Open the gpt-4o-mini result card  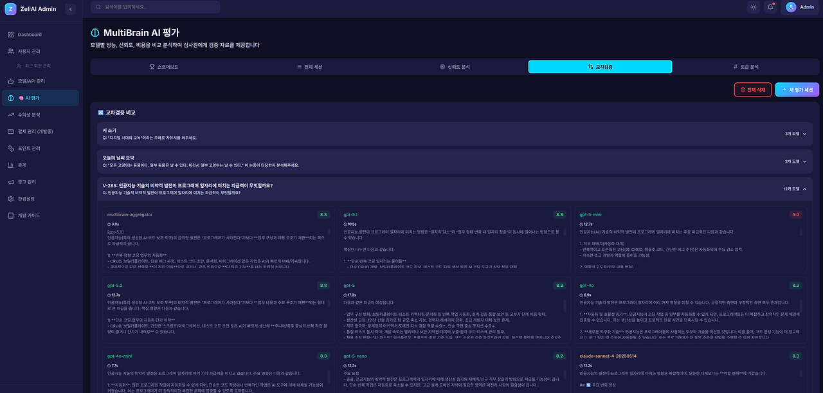[x=218, y=372]
